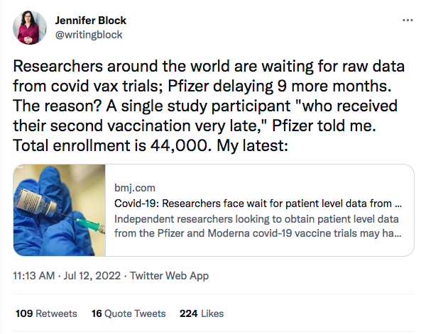Click the vaccine vial card image
The image size is (426, 334).
click(x=59, y=210)
